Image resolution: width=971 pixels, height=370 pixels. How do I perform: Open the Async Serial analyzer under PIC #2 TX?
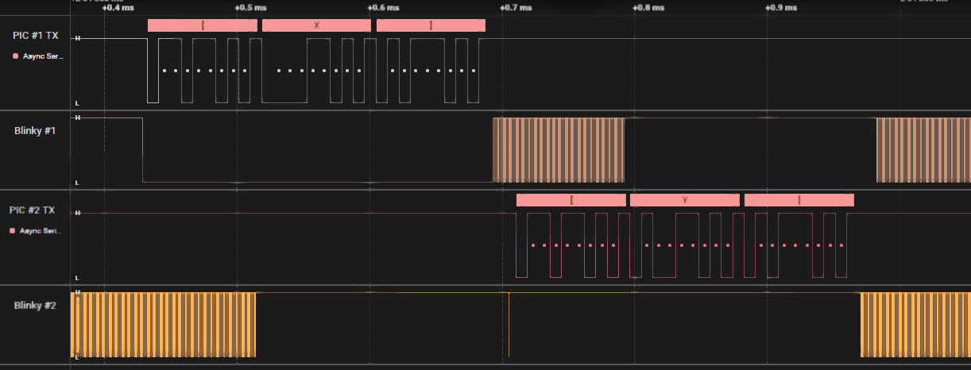pos(44,231)
